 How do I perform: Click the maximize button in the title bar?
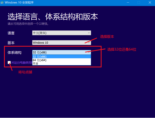(x=139, y=2)
